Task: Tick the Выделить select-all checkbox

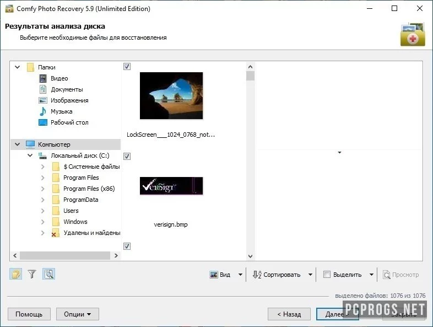Action: [327, 275]
